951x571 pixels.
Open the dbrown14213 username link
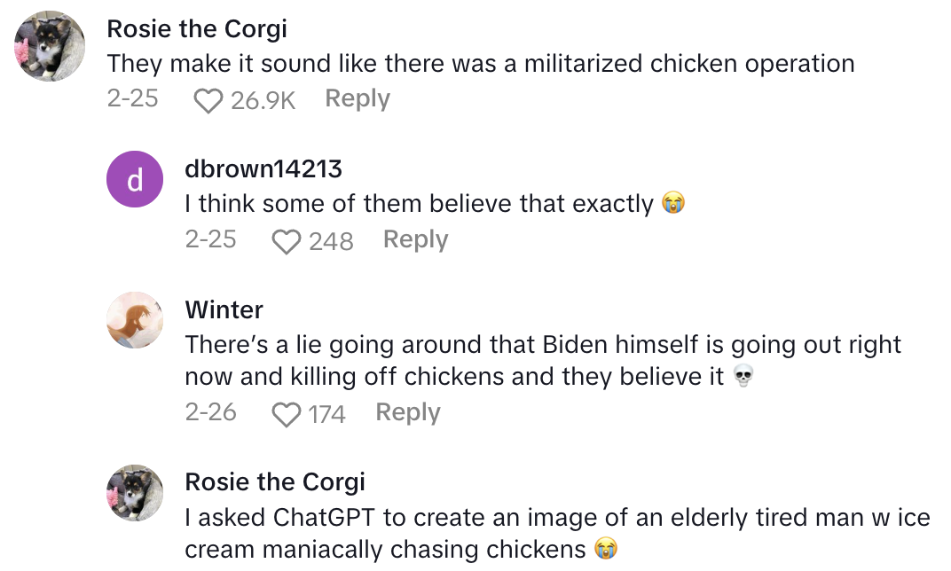point(263,168)
